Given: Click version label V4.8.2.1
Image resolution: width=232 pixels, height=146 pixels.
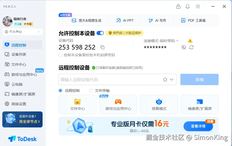Looking at the screenshot, I should [x=9, y=6].
